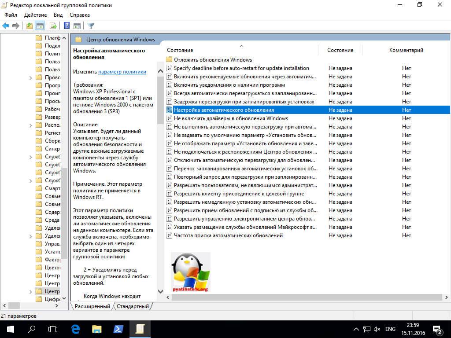Open taskbar Search magnifier
This screenshot has height=338, width=451.
click(x=32, y=329)
